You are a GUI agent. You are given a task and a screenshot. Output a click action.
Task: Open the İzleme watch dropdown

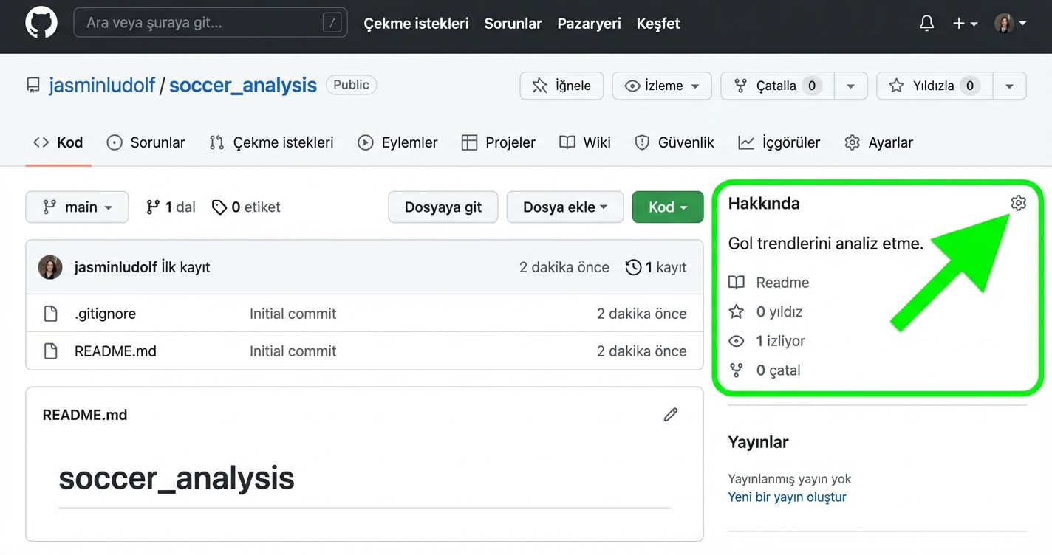[661, 86]
